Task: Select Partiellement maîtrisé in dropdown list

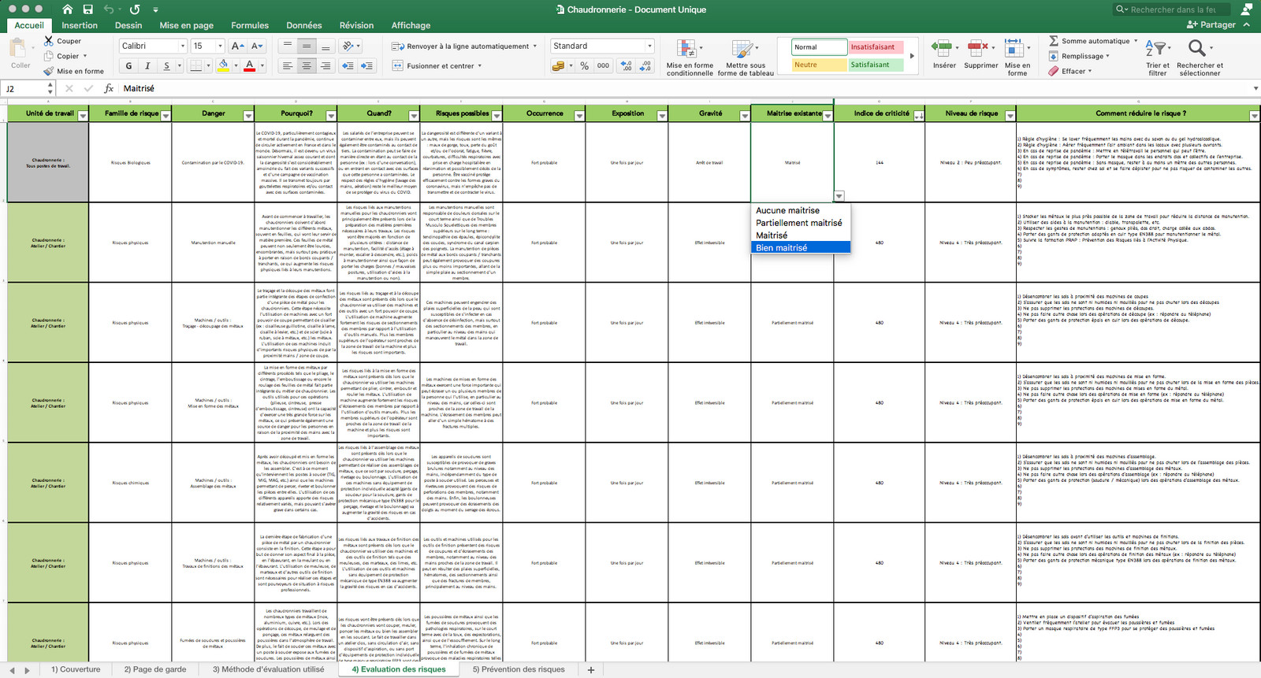Action: [x=799, y=223]
